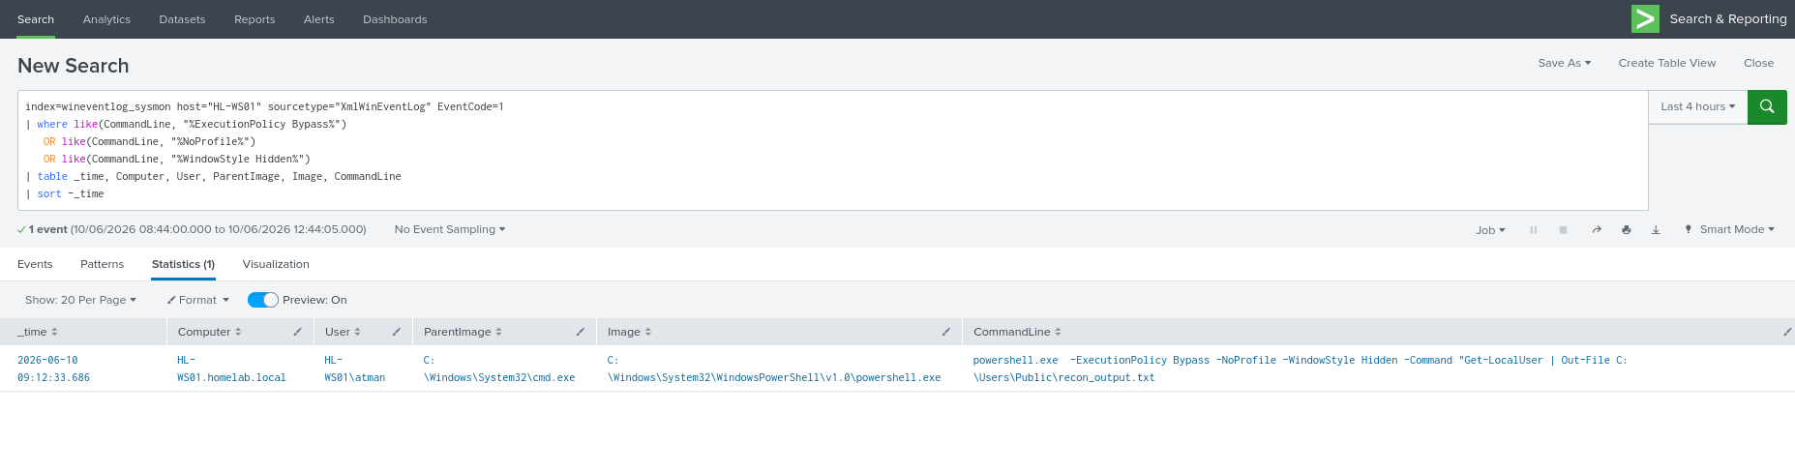1795x472 pixels.
Task: Click the 1 event summary text
Action: tap(47, 229)
